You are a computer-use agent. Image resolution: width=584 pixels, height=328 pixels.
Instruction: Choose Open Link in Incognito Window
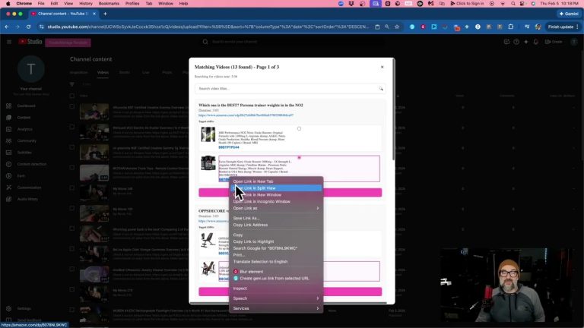pos(276,201)
